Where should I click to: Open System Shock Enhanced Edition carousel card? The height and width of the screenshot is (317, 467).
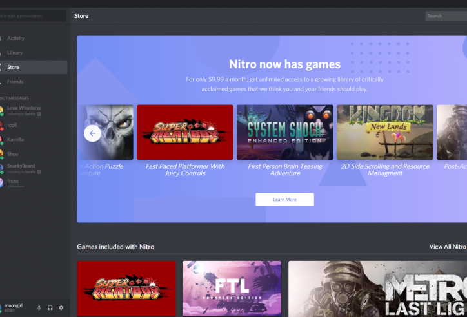(x=285, y=132)
